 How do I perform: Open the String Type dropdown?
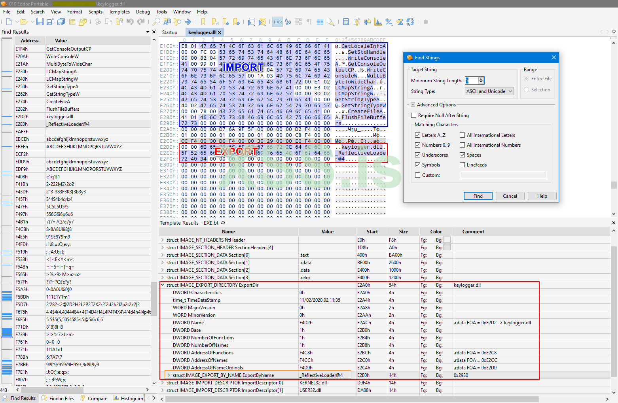(x=489, y=91)
